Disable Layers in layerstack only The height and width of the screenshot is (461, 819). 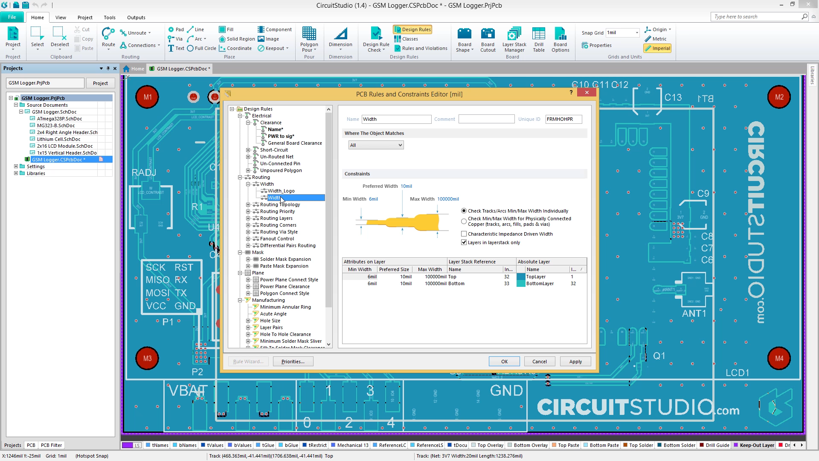(464, 242)
